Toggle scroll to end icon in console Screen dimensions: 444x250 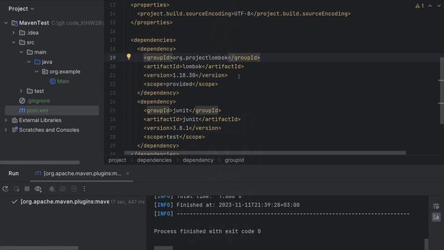(x=436, y=217)
